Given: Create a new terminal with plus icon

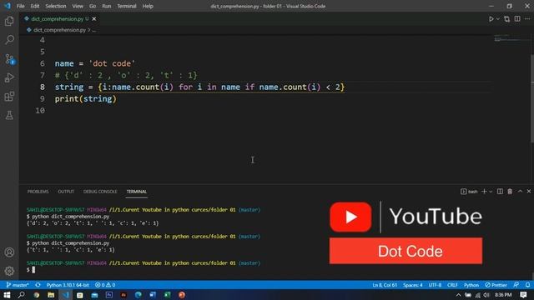Looking at the screenshot, I should [x=484, y=192].
